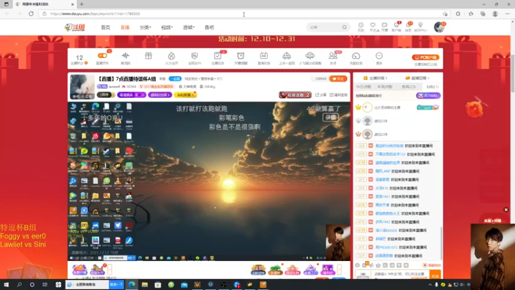This screenshot has width=515, height=290.
Task: Switch to the 贵宾(23) tab
Action: (x=409, y=87)
